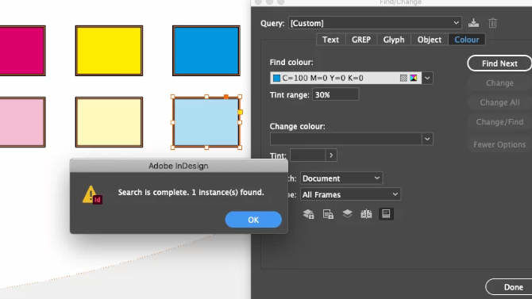Click the 'Change colour:' label
Screen dimensions: 532x299
298,126
